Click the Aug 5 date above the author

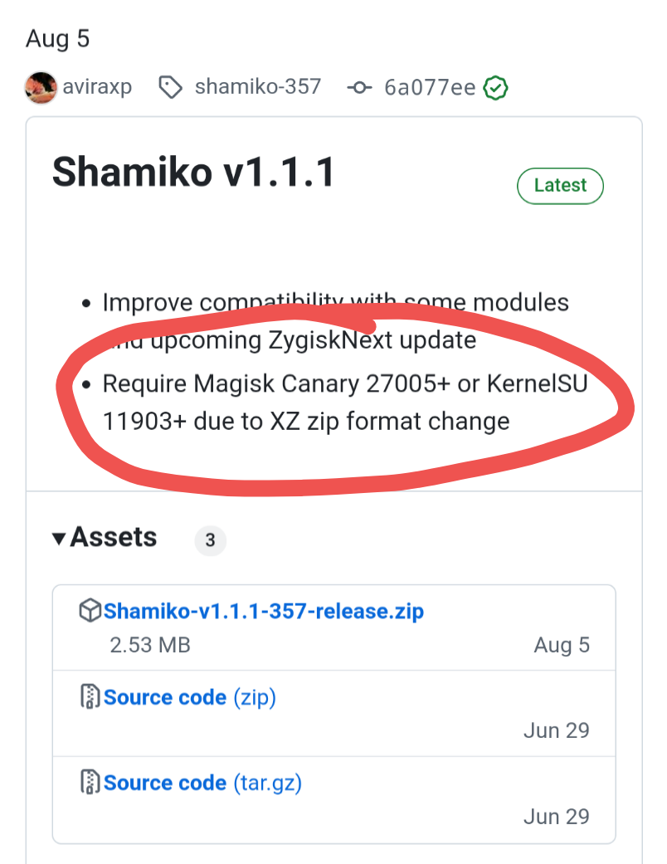58,39
